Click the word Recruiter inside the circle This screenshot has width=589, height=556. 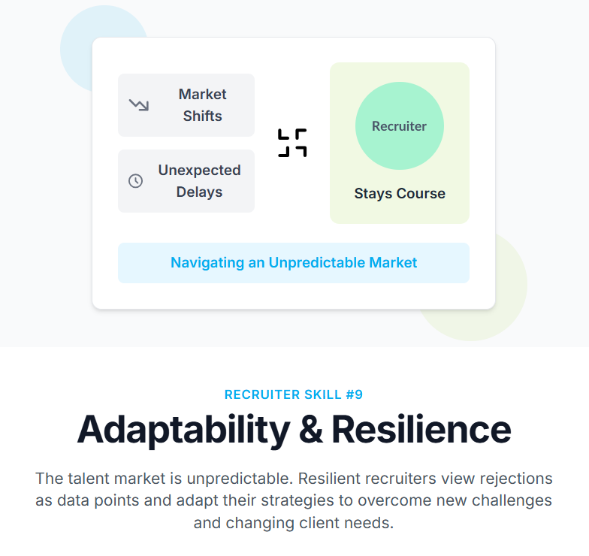point(400,126)
